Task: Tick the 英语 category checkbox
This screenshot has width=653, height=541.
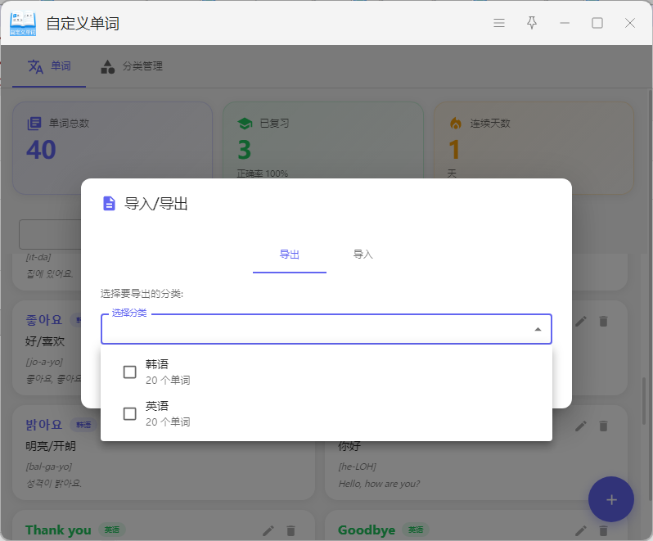Action: (129, 413)
